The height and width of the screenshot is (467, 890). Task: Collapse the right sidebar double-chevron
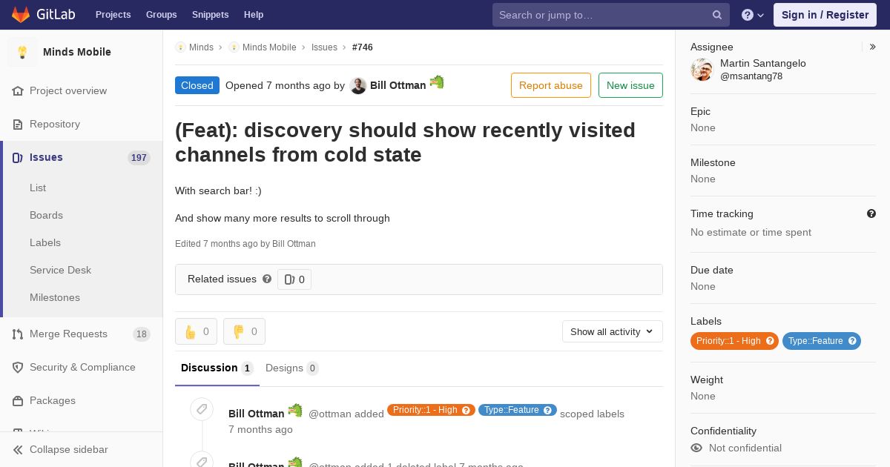873,47
